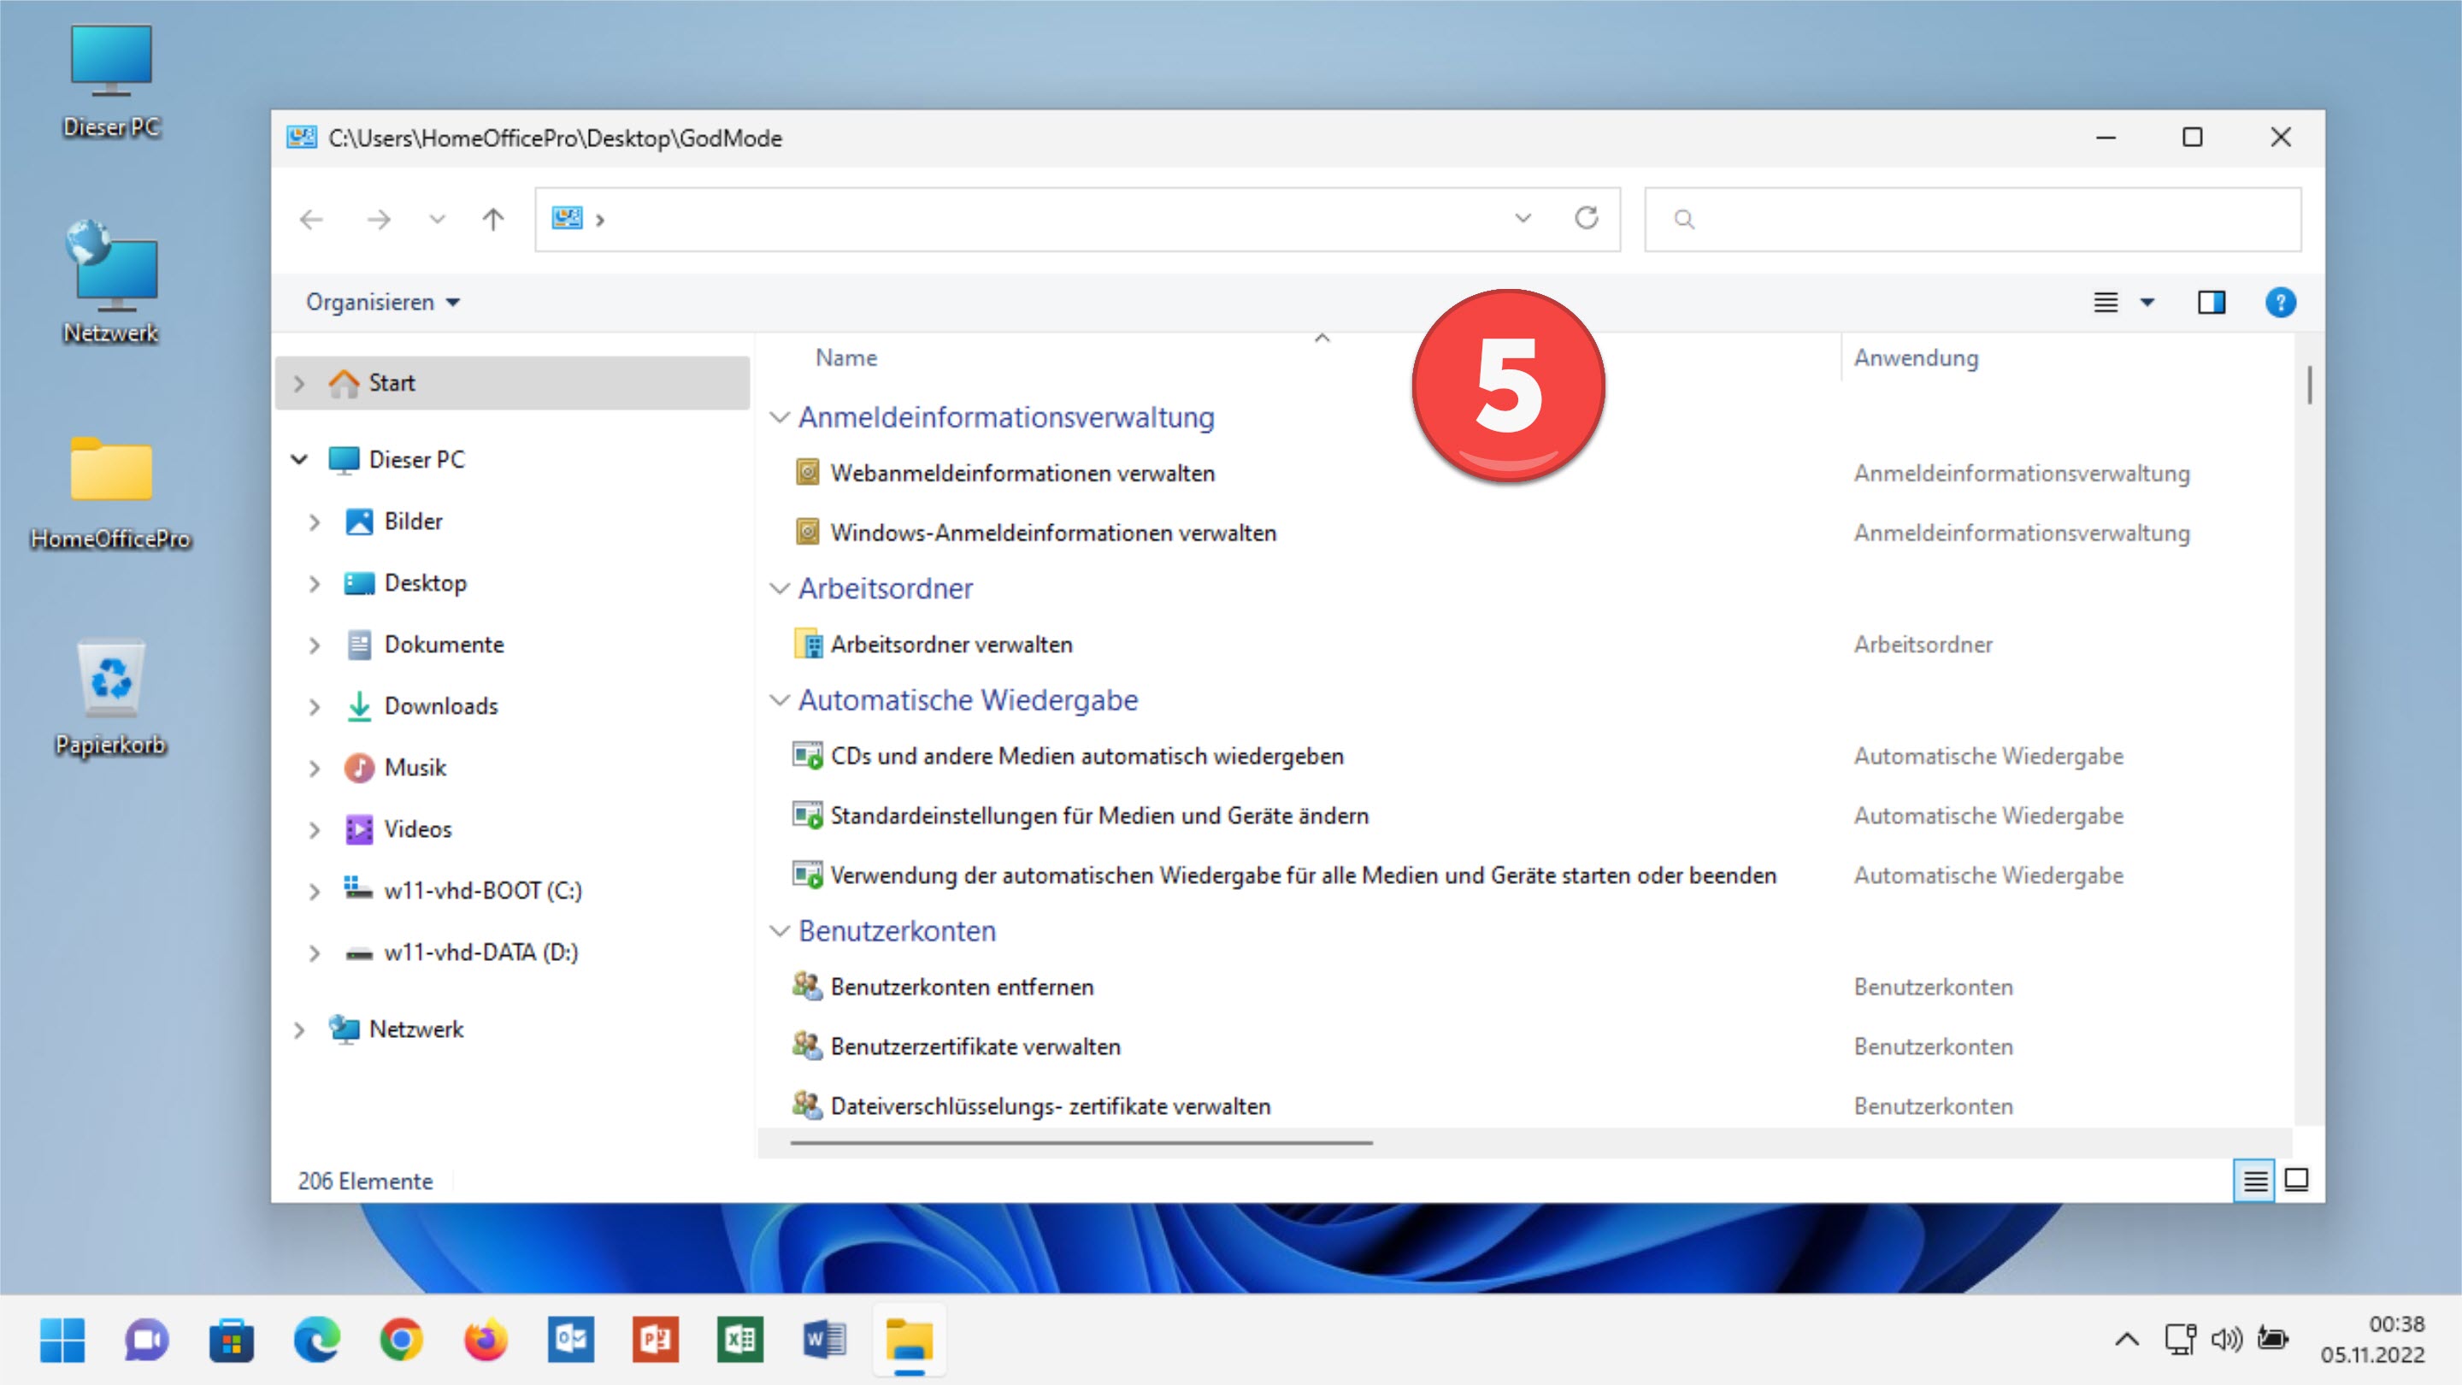Open the view options dropdown arrow

pyautogui.click(x=2147, y=303)
